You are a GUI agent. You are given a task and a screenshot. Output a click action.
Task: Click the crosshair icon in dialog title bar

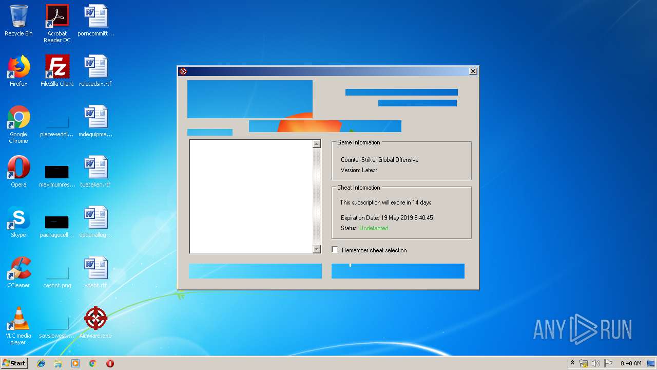[x=183, y=71]
